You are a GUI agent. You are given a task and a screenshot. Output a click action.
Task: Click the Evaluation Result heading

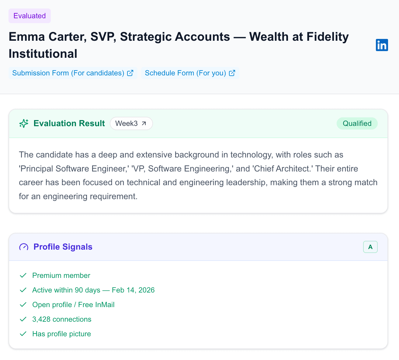coord(69,123)
